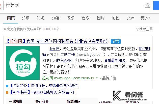Open the 立刻注册 link
This screenshot has height=104, width=159.
(68, 55)
